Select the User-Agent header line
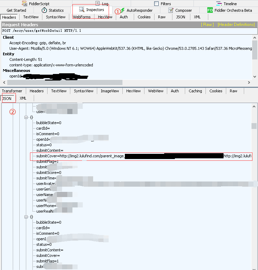The height and width of the screenshot is (270, 258). pyautogui.click(x=131, y=48)
